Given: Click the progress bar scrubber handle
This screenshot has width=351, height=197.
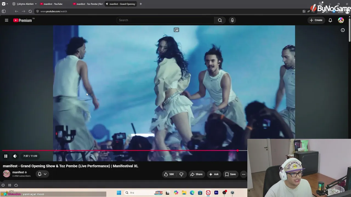Looking at the screenshot, I should 237,150.
